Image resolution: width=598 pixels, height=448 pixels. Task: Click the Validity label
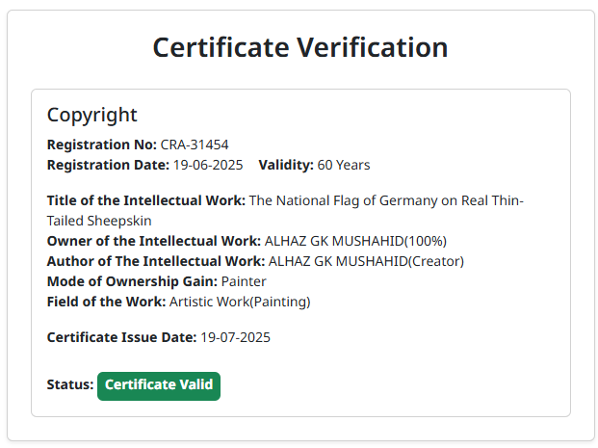click(286, 165)
